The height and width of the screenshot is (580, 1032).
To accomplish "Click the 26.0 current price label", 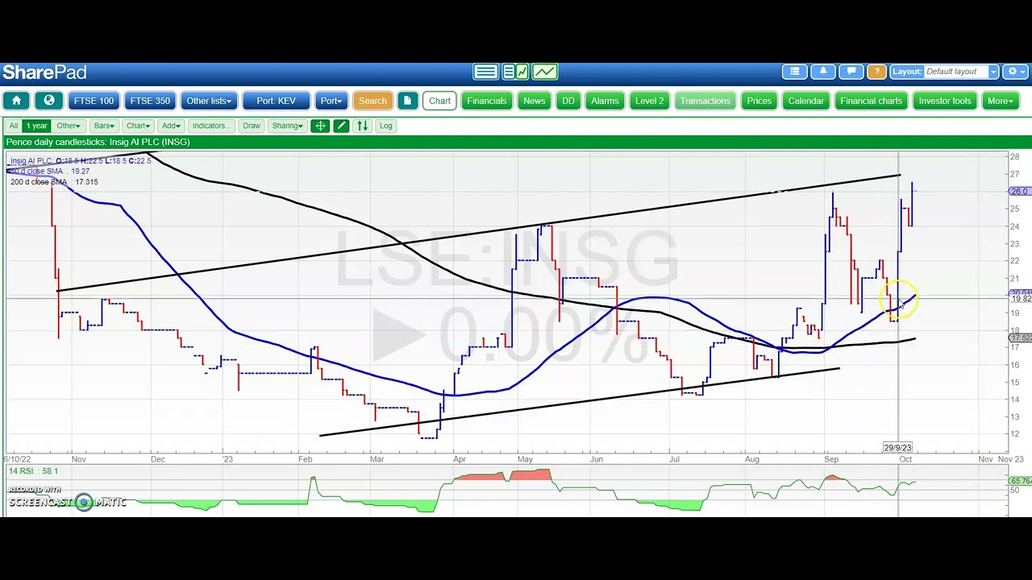I will point(1019,192).
